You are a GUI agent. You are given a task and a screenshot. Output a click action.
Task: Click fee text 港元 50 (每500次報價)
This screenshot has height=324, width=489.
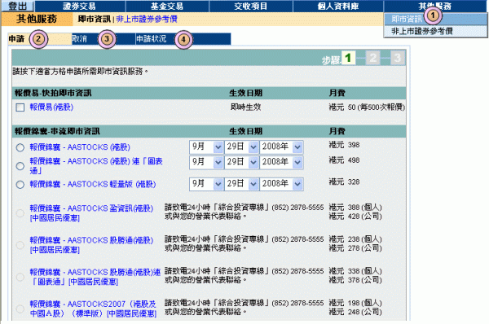(x=367, y=107)
